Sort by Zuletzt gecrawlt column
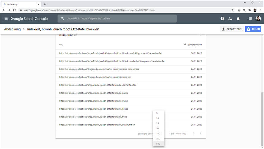 [x=193, y=44]
